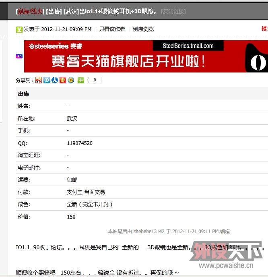Click the 手机 field label

pos(24,130)
